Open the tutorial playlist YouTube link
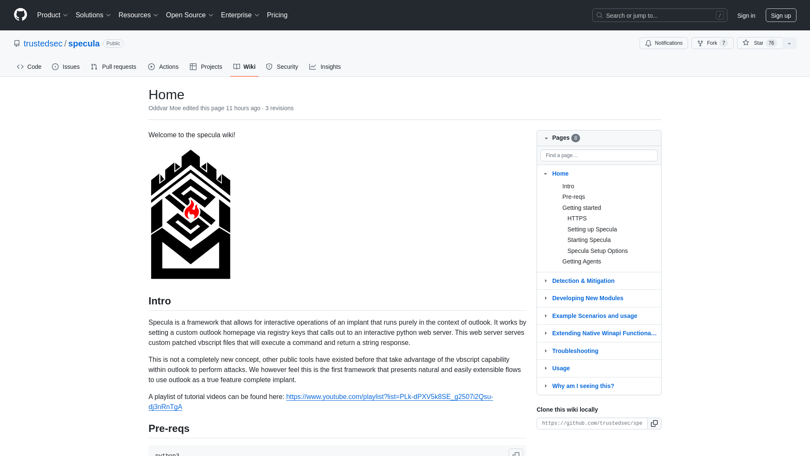 coord(321,402)
